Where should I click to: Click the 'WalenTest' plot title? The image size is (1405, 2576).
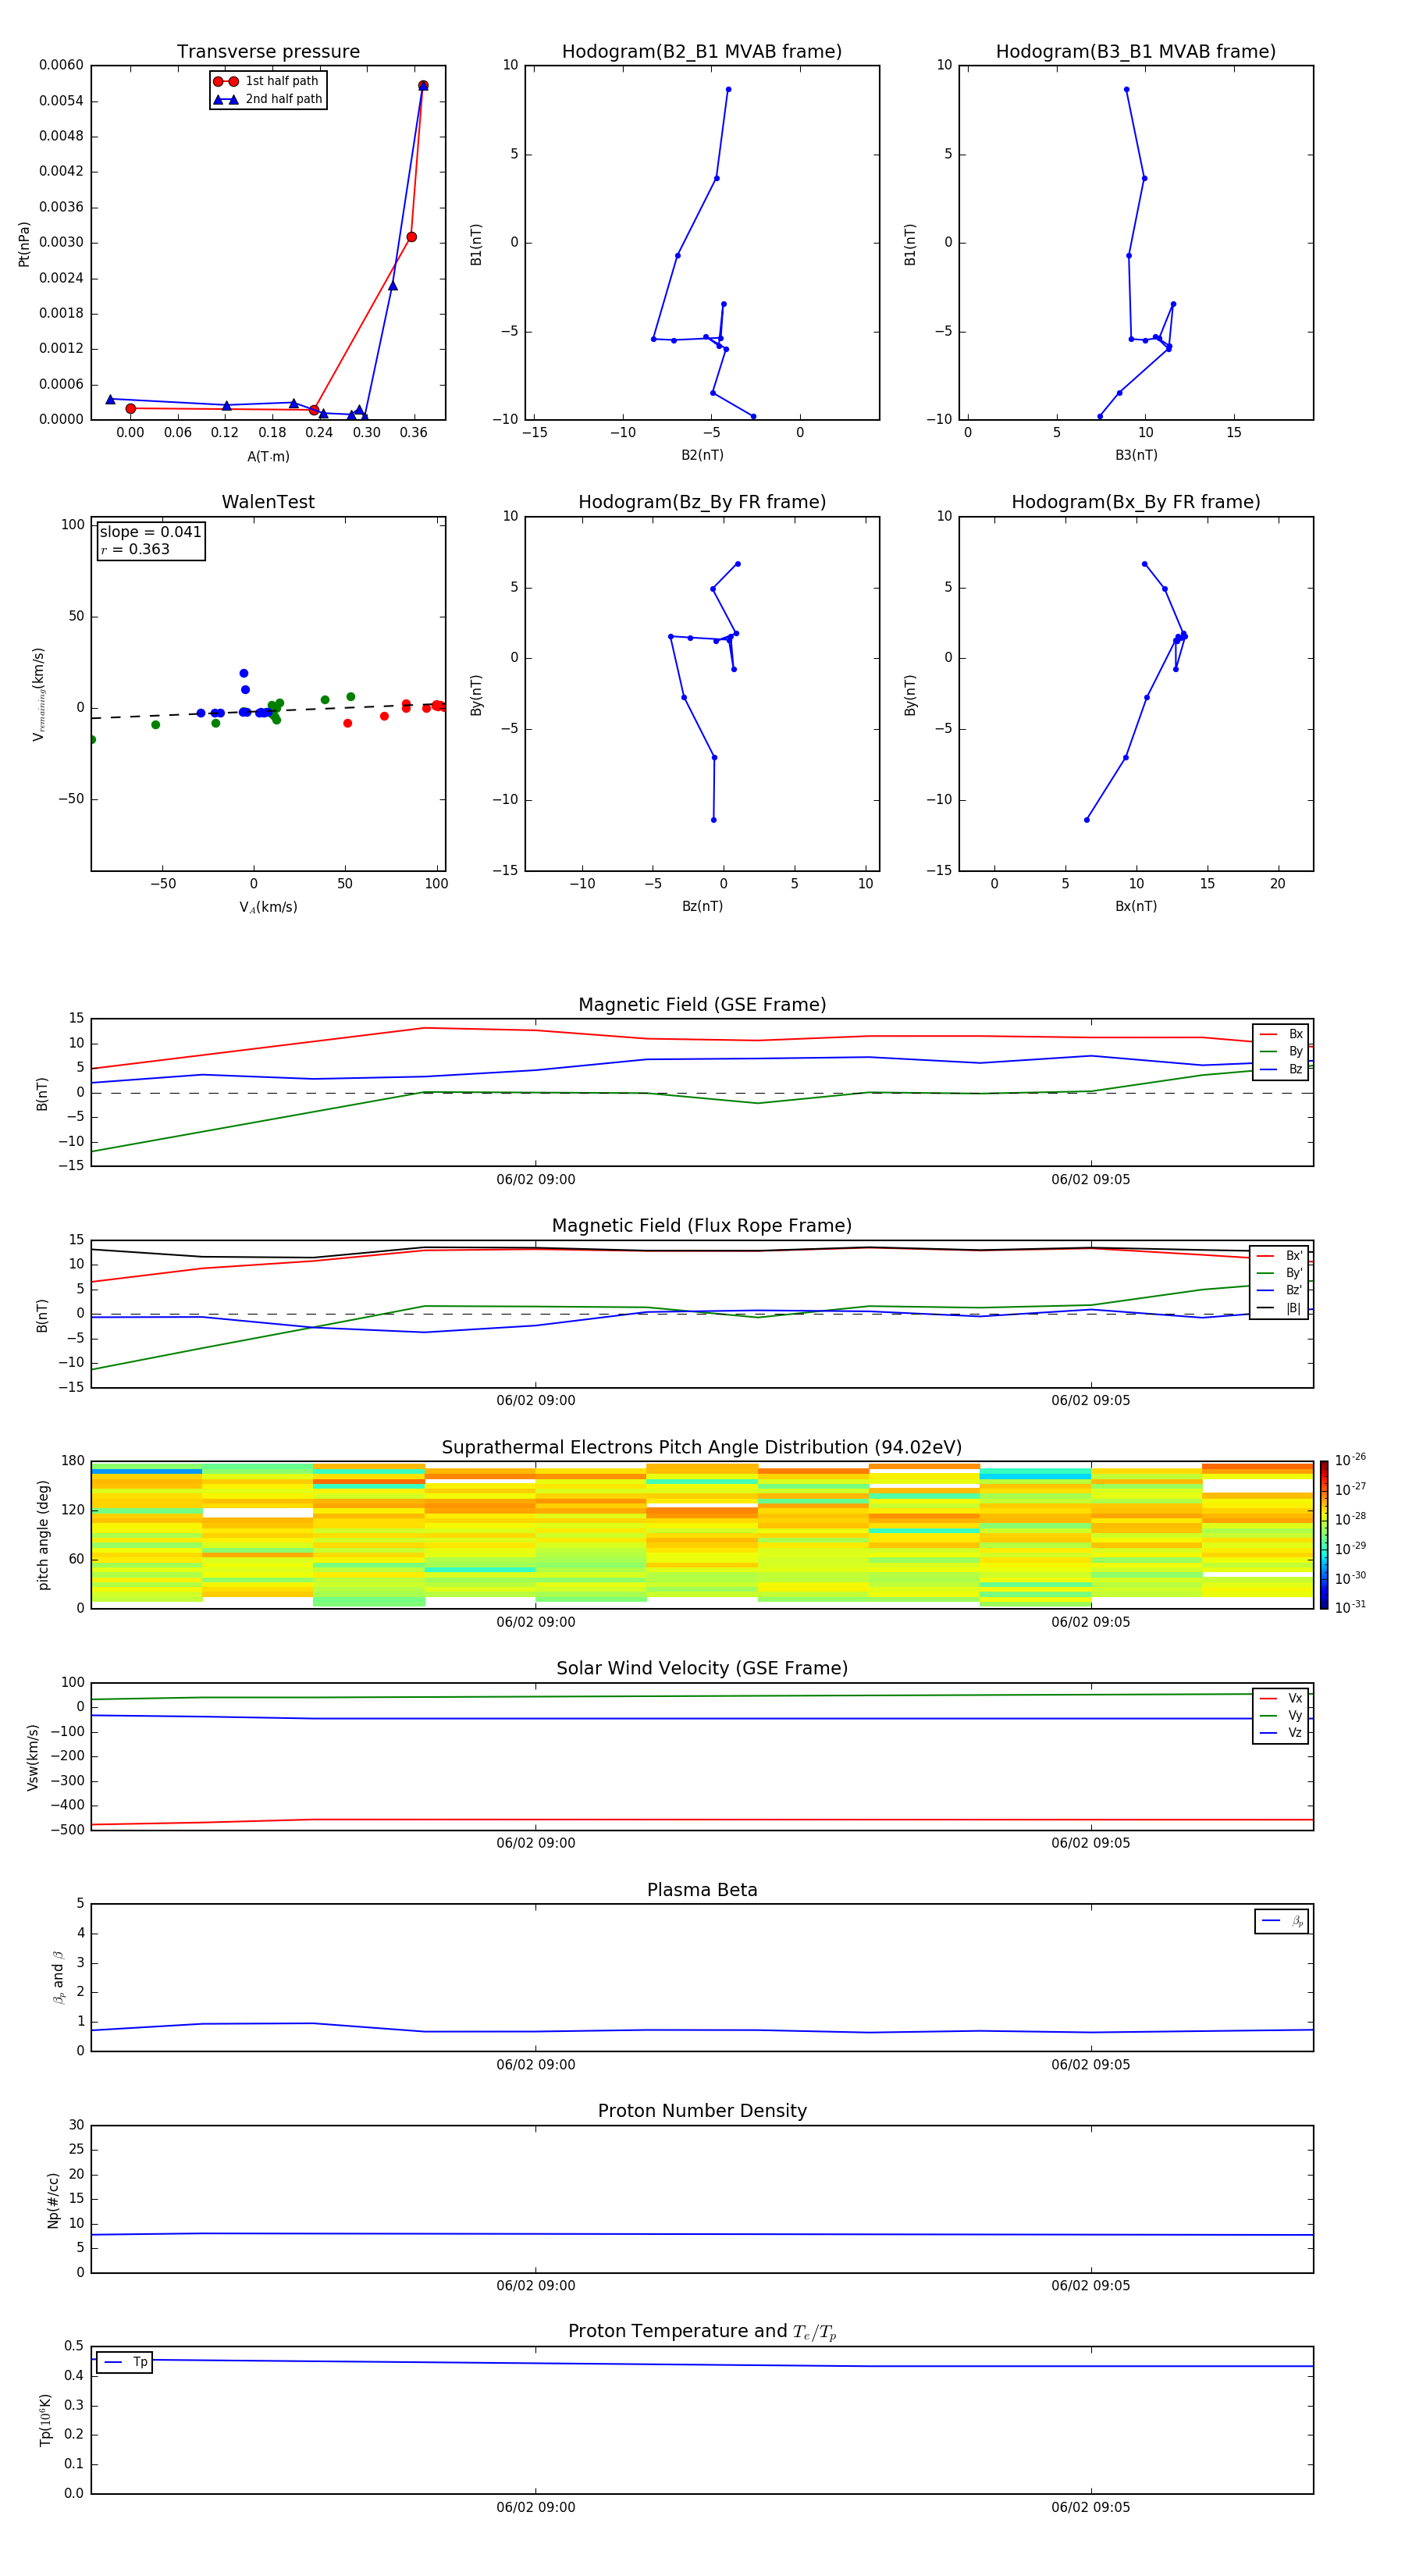[x=268, y=502]
